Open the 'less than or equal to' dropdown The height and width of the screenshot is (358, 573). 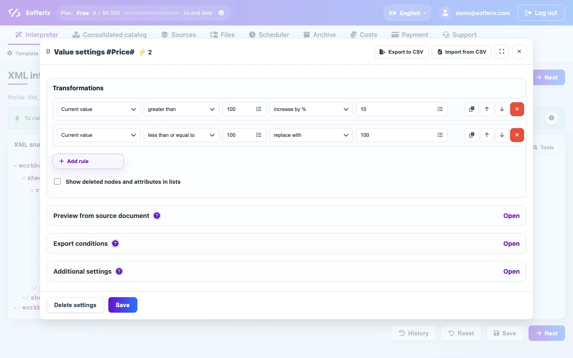click(181, 135)
